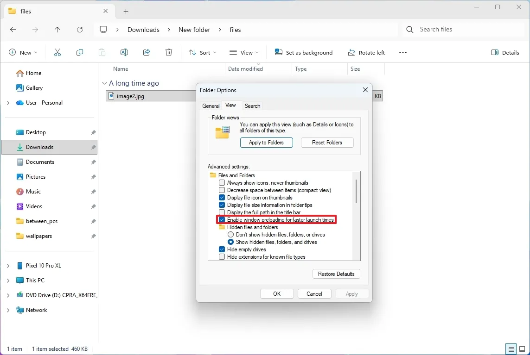530x355 pixels.
Task: Open the Sort dropdown menu
Action: [203, 53]
